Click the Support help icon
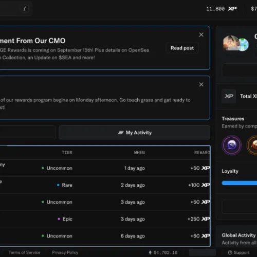 230,252
